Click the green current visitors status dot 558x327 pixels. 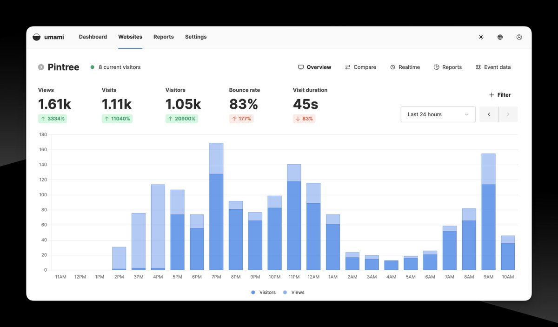click(93, 67)
